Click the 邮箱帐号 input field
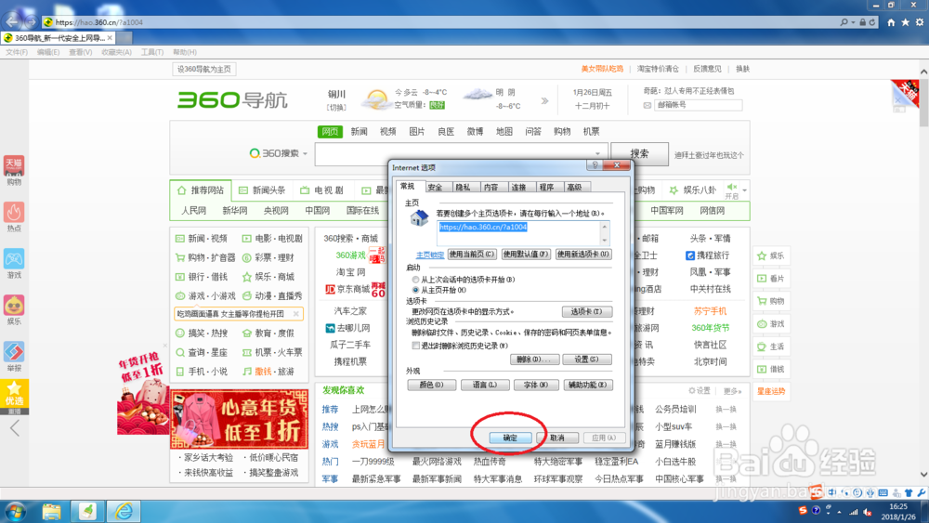The height and width of the screenshot is (523, 929). click(698, 105)
